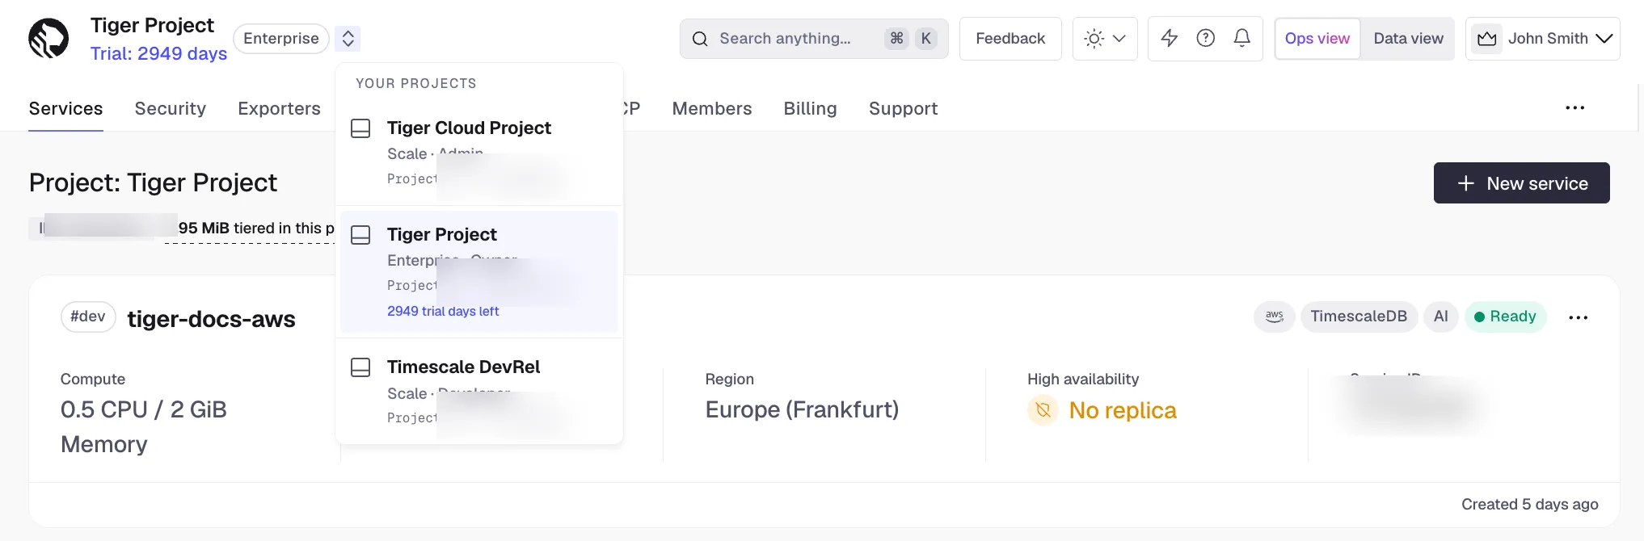Open the navigation overflow three-dots menu
The height and width of the screenshot is (541, 1644).
(x=1574, y=107)
